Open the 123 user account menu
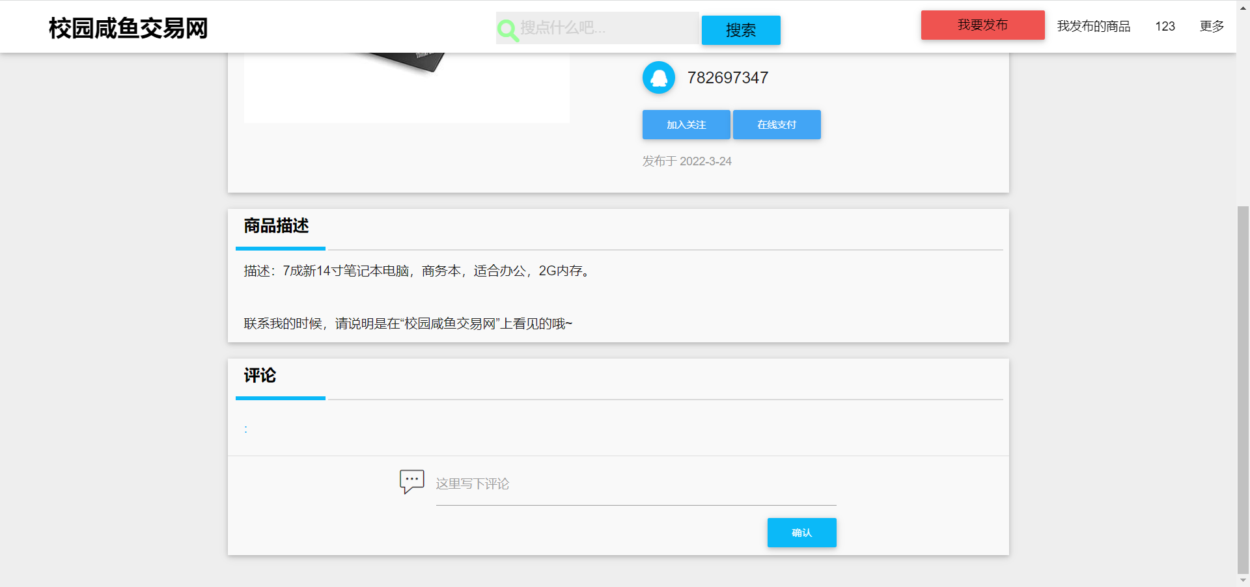 click(x=1165, y=26)
